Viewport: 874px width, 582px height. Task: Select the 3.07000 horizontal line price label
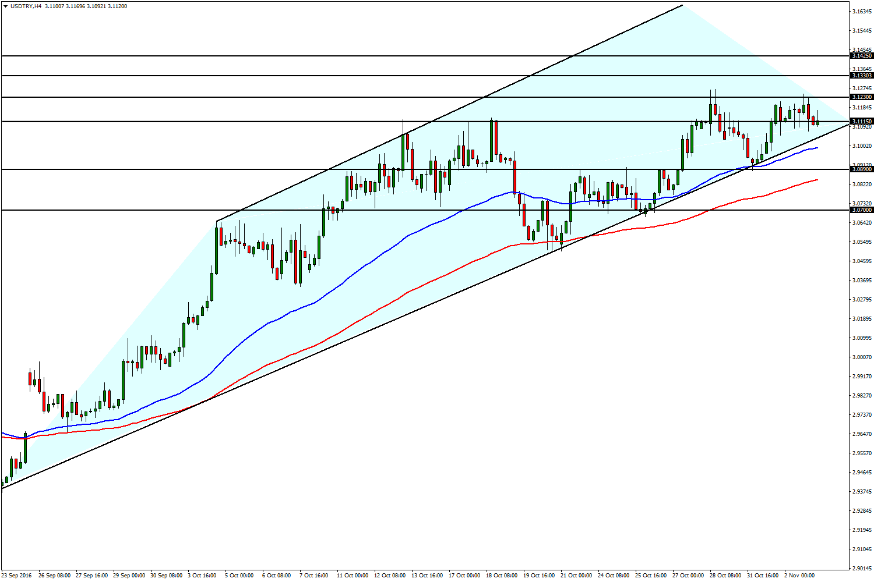pos(862,210)
